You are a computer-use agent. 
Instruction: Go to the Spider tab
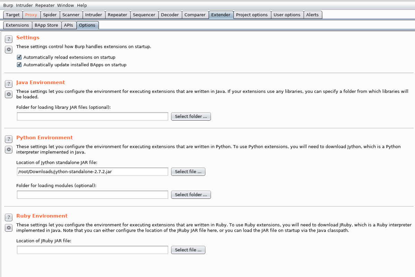coord(50,15)
